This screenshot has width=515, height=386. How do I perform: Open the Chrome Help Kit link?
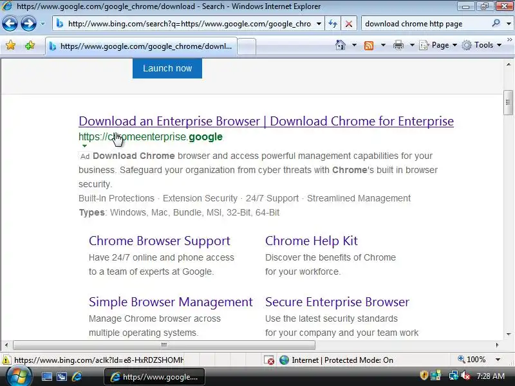coord(312,241)
